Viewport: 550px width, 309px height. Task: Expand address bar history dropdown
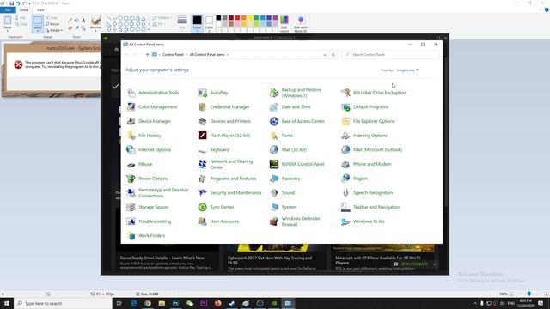pyautogui.click(x=325, y=55)
